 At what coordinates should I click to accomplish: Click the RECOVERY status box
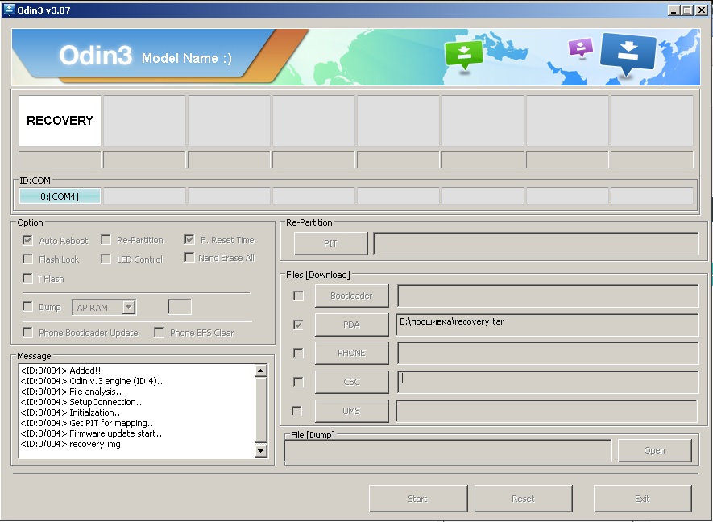[60, 121]
